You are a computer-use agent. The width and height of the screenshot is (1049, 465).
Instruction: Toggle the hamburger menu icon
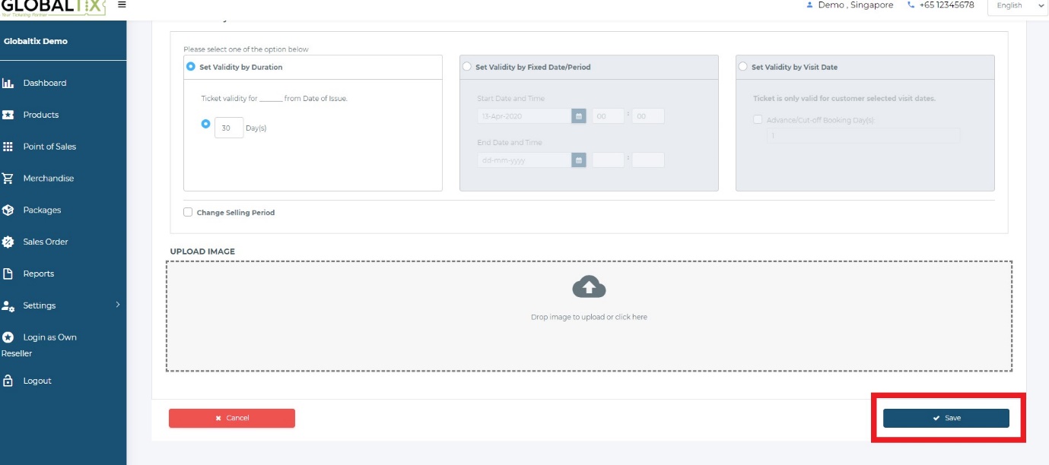click(x=122, y=5)
